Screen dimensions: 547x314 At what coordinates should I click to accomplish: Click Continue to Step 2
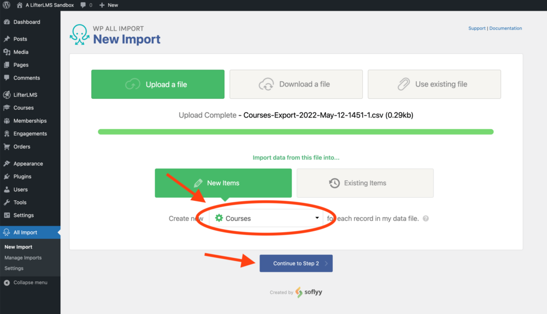pos(296,263)
